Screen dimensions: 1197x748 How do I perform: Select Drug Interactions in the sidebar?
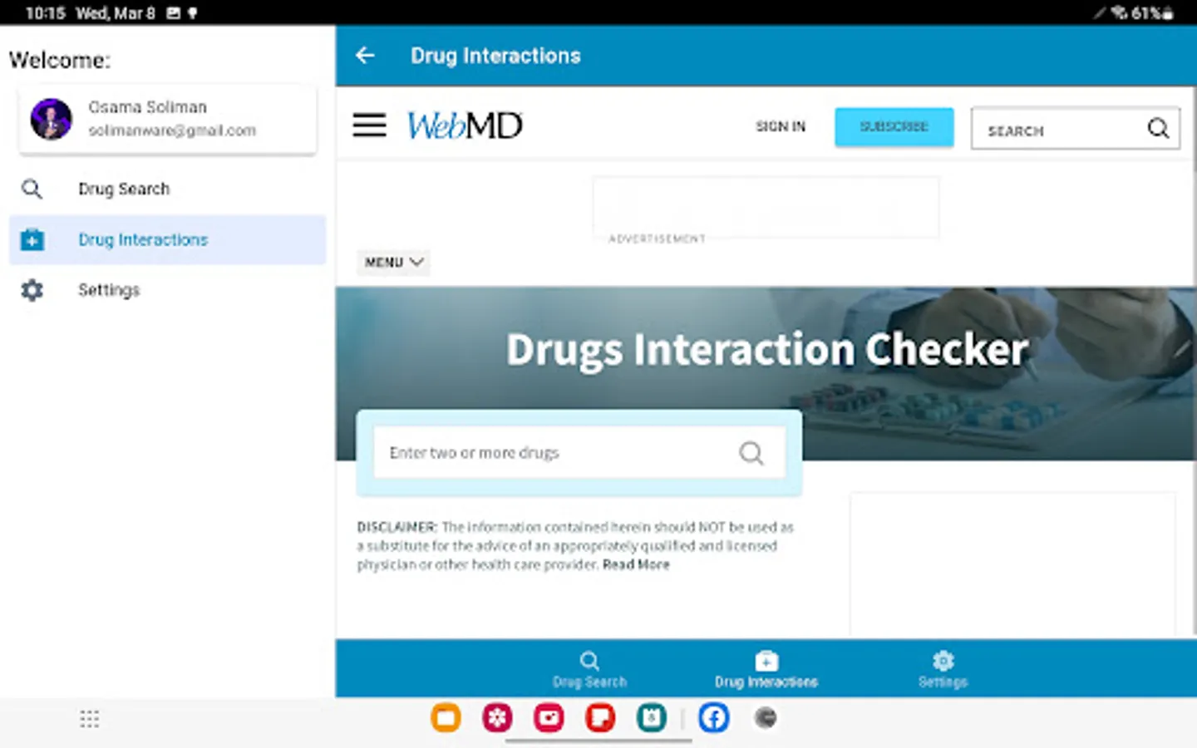(x=167, y=239)
